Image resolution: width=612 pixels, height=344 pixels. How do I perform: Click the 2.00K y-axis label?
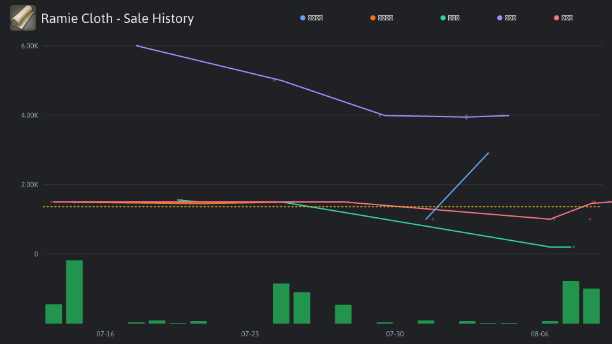click(30, 185)
